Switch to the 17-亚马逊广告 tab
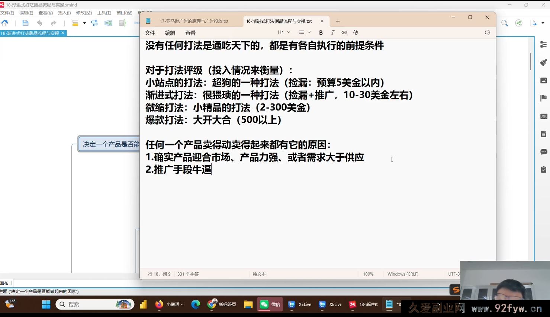Viewport: 550px width, 317px height. [195, 21]
